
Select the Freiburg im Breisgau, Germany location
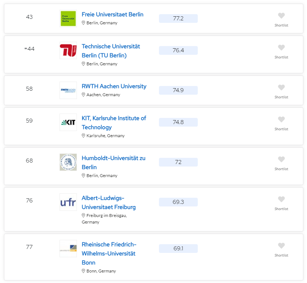(x=105, y=219)
